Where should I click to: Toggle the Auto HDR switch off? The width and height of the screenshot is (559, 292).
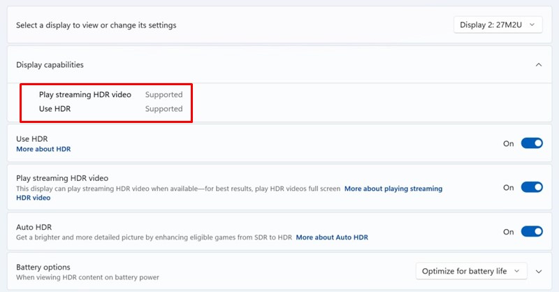click(x=532, y=232)
